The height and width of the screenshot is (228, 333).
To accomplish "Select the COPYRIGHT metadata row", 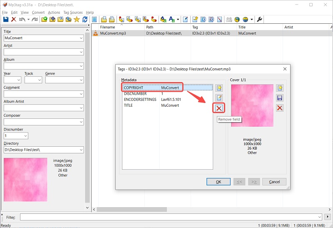I will pyautogui.click(x=168, y=88).
